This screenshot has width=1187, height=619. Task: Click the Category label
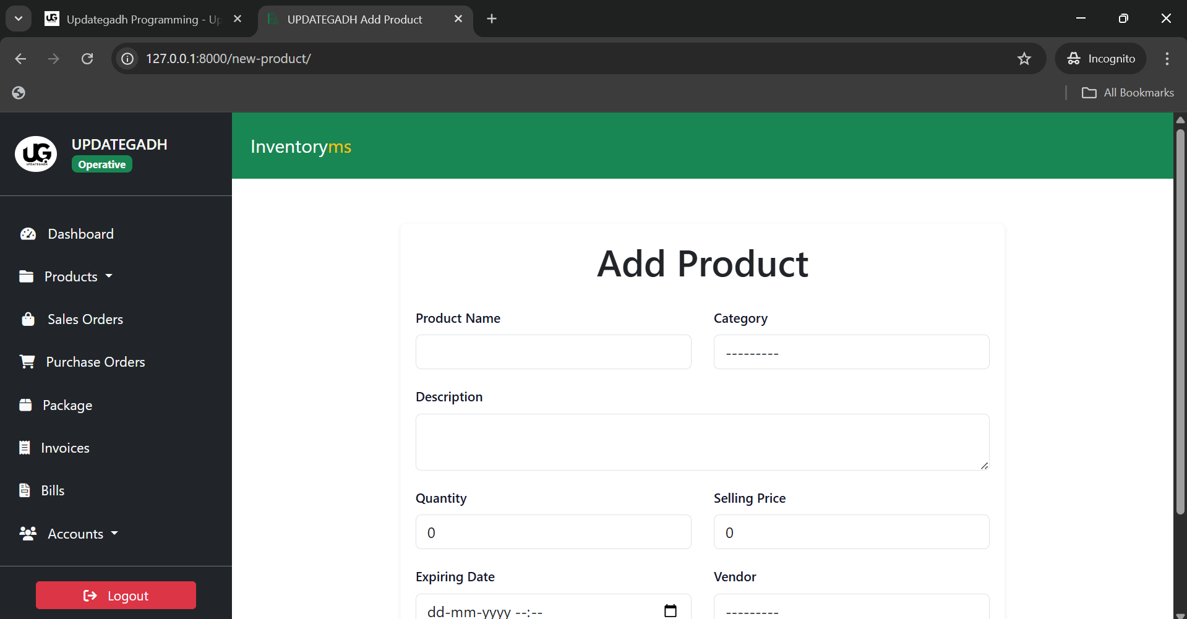[x=740, y=318]
